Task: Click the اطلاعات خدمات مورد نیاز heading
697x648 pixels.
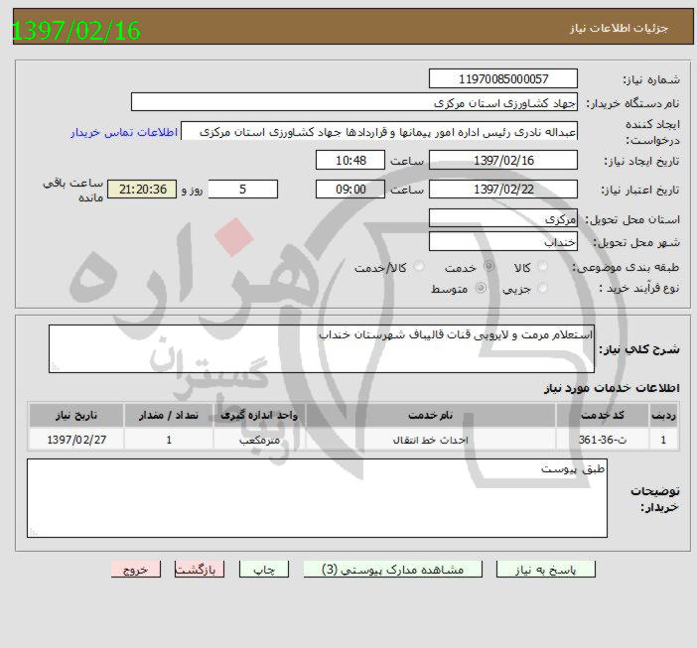Action: tap(612, 388)
